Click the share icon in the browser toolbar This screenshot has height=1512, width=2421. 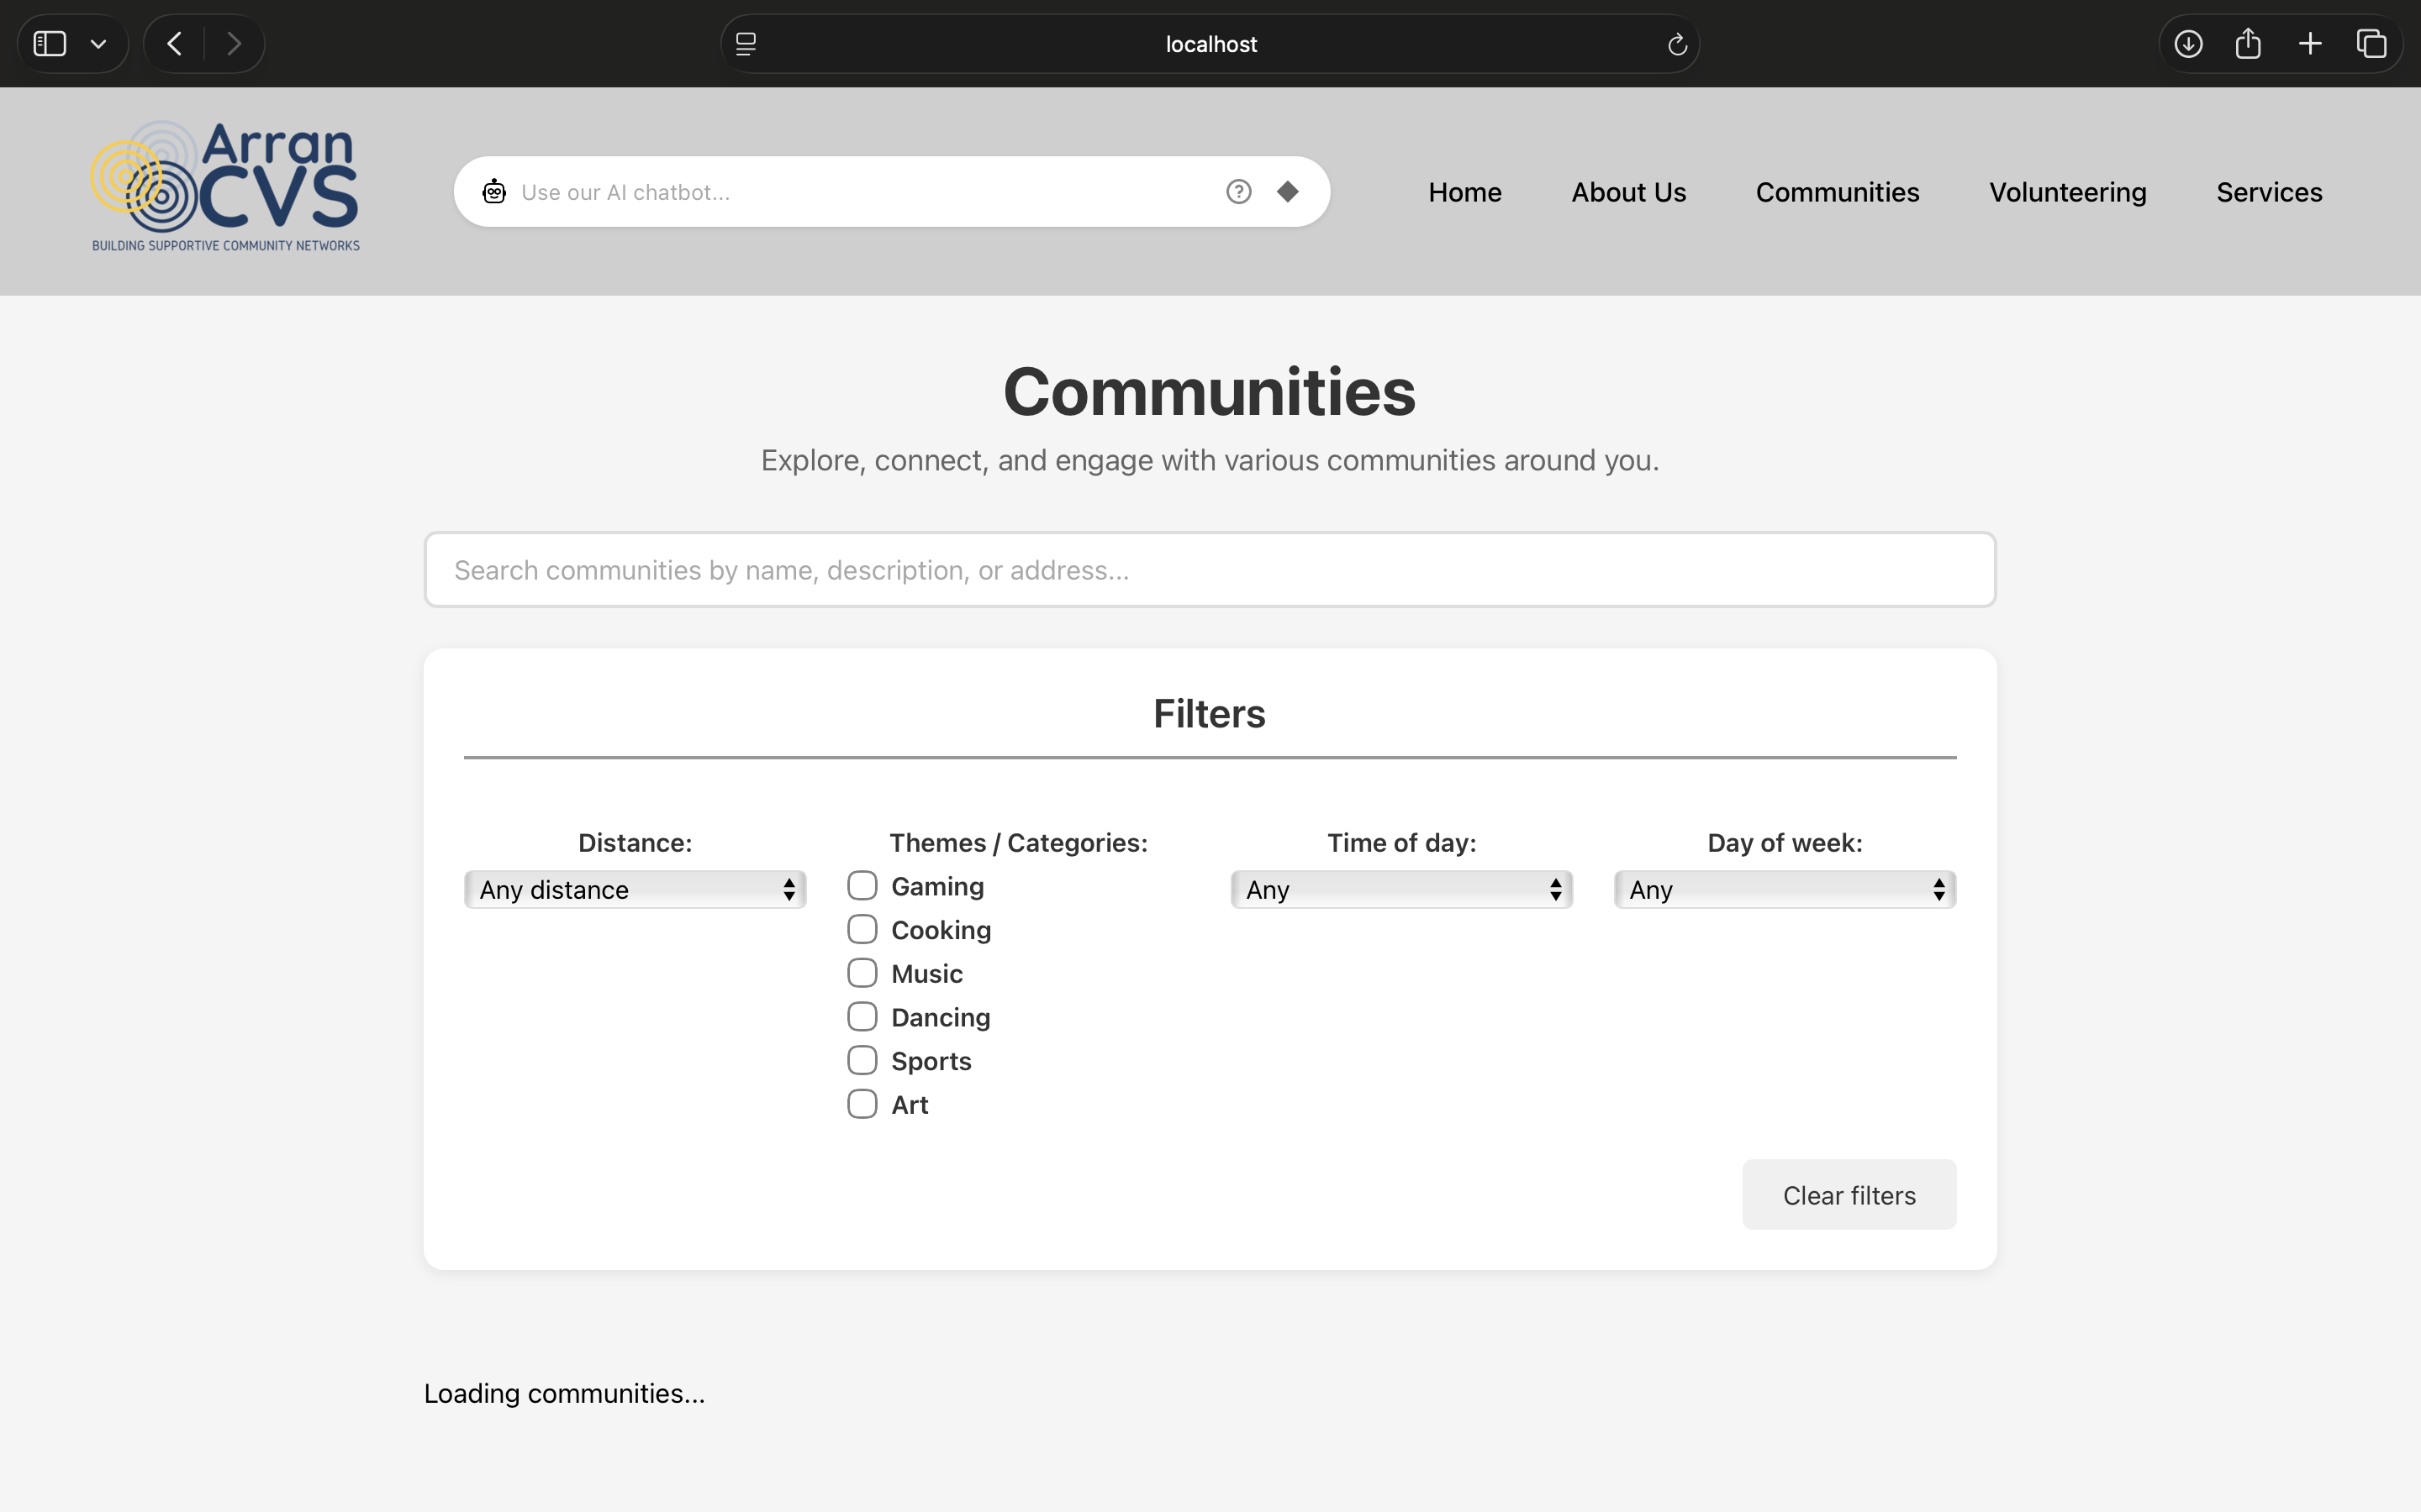(2248, 43)
